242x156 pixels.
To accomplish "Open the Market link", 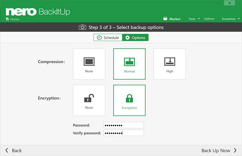I will pyautogui.click(x=175, y=19).
